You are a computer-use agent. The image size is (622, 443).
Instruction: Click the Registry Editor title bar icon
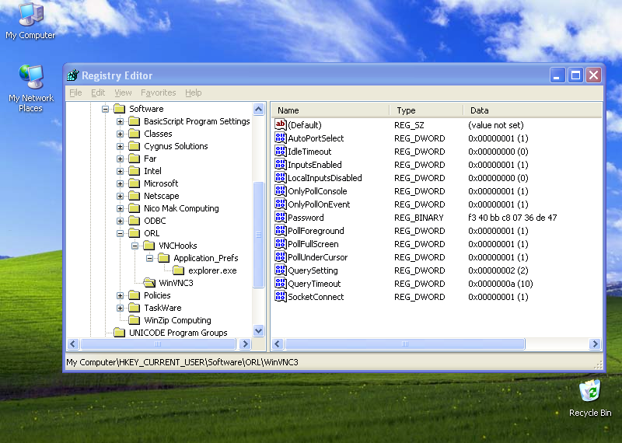point(73,75)
